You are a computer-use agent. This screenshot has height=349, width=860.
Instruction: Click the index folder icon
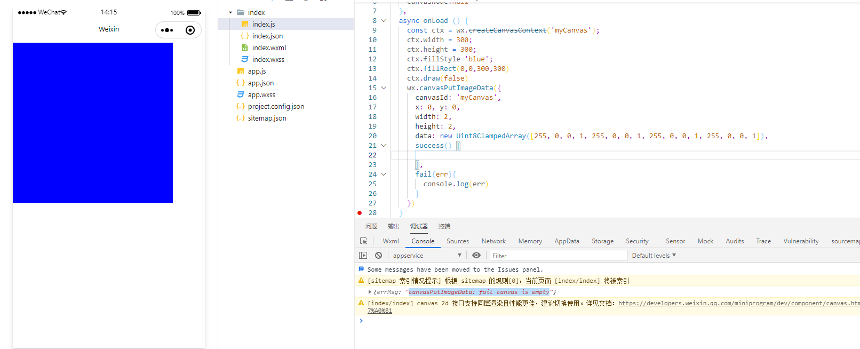click(241, 12)
